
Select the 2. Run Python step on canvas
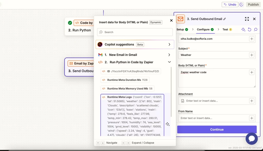[x=79, y=26]
